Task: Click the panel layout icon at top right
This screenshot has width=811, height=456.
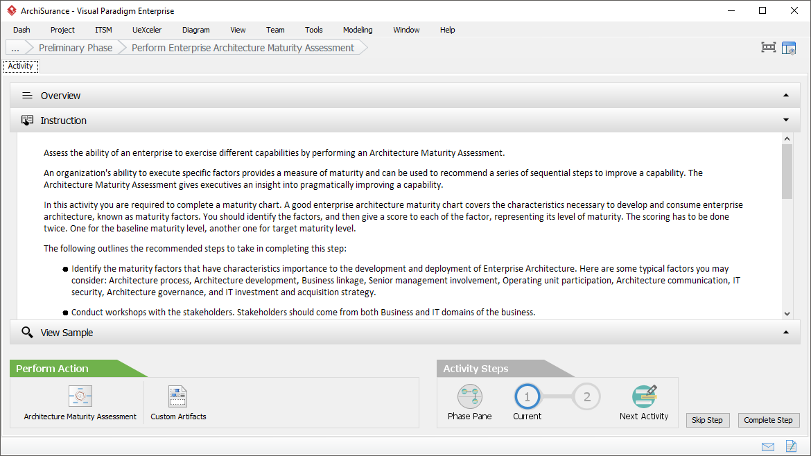Action: pyautogui.click(x=789, y=48)
